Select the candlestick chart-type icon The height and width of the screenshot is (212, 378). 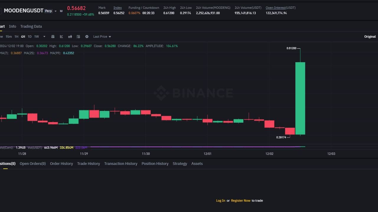(70, 37)
